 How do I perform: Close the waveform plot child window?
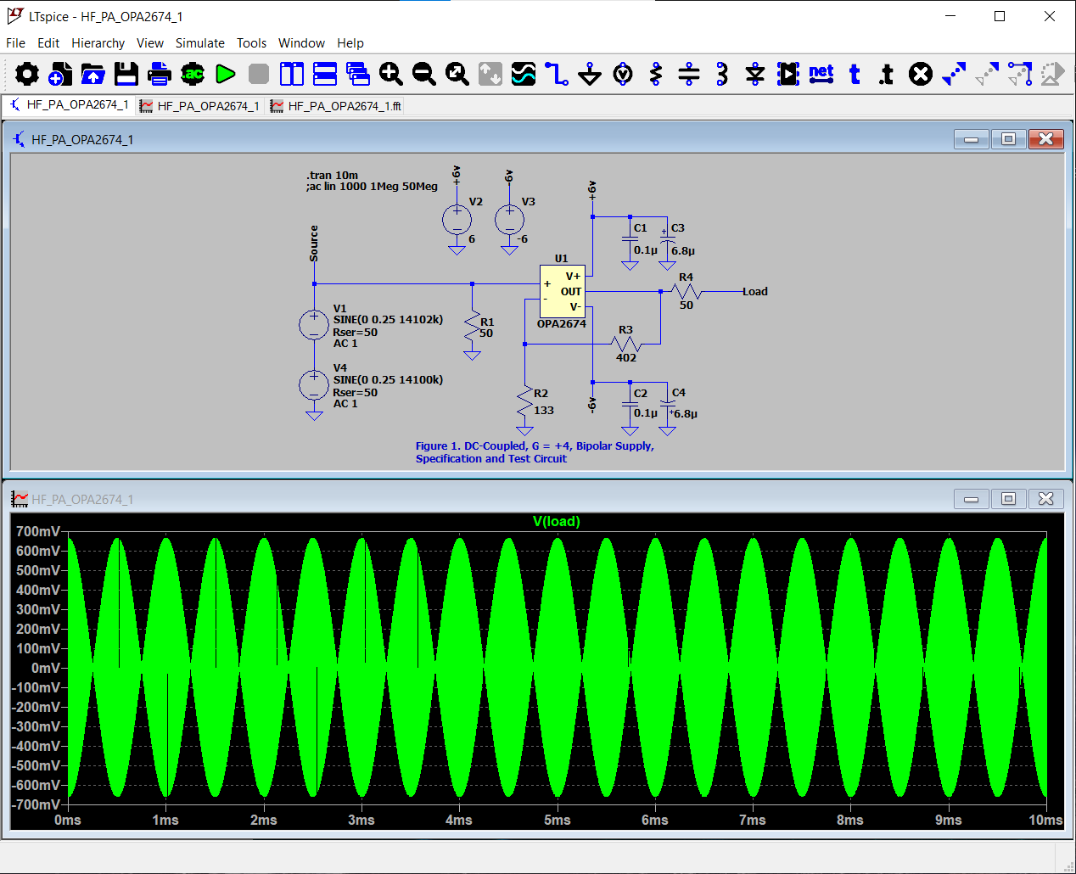point(1045,499)
